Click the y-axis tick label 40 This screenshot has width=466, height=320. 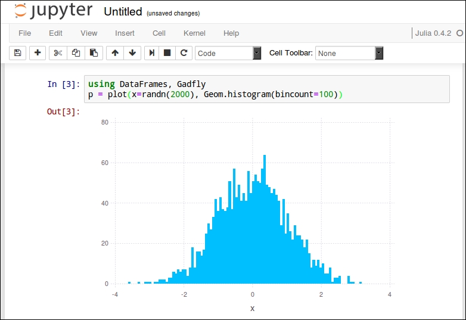(105, 203)
